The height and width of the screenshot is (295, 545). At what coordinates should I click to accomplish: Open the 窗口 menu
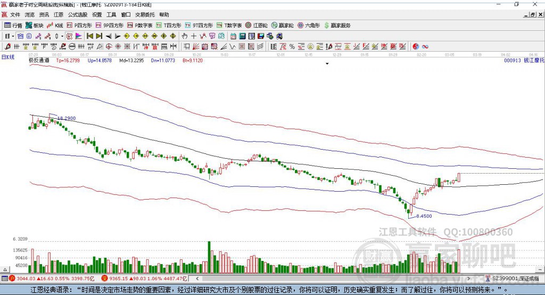[x=126, y=14]
